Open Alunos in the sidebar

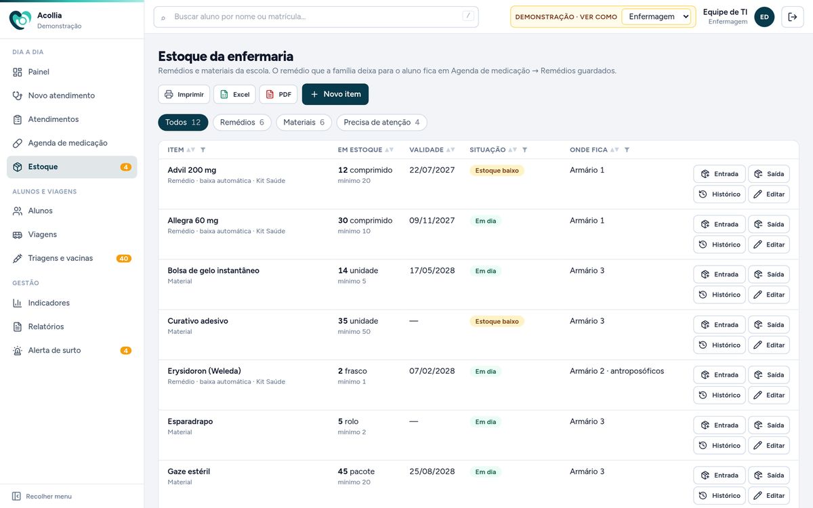pyautogui.click(x=72, y=211)
